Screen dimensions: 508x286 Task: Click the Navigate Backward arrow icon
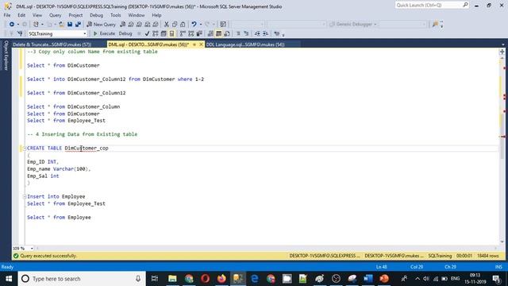pyautogui.click(x=12, y=25)
